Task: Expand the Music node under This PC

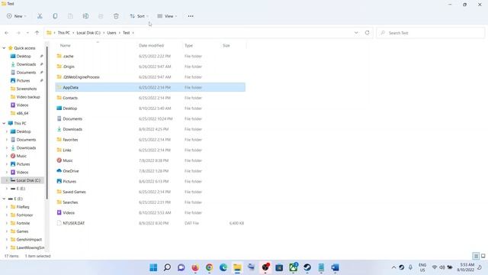Action: coord(7,156)
